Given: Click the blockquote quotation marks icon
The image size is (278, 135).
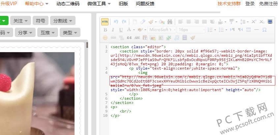Looking at the screenshot, I should [x=129, y=38].
